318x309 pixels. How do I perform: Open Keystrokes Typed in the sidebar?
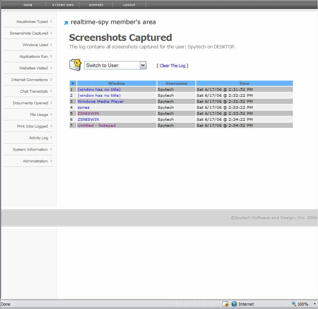pos(32,22)
